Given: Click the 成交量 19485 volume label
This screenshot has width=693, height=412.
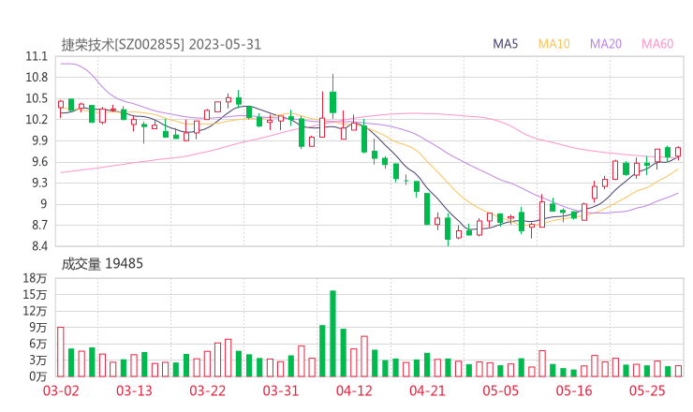Looking at the screenshot, I should click(102, 264).
